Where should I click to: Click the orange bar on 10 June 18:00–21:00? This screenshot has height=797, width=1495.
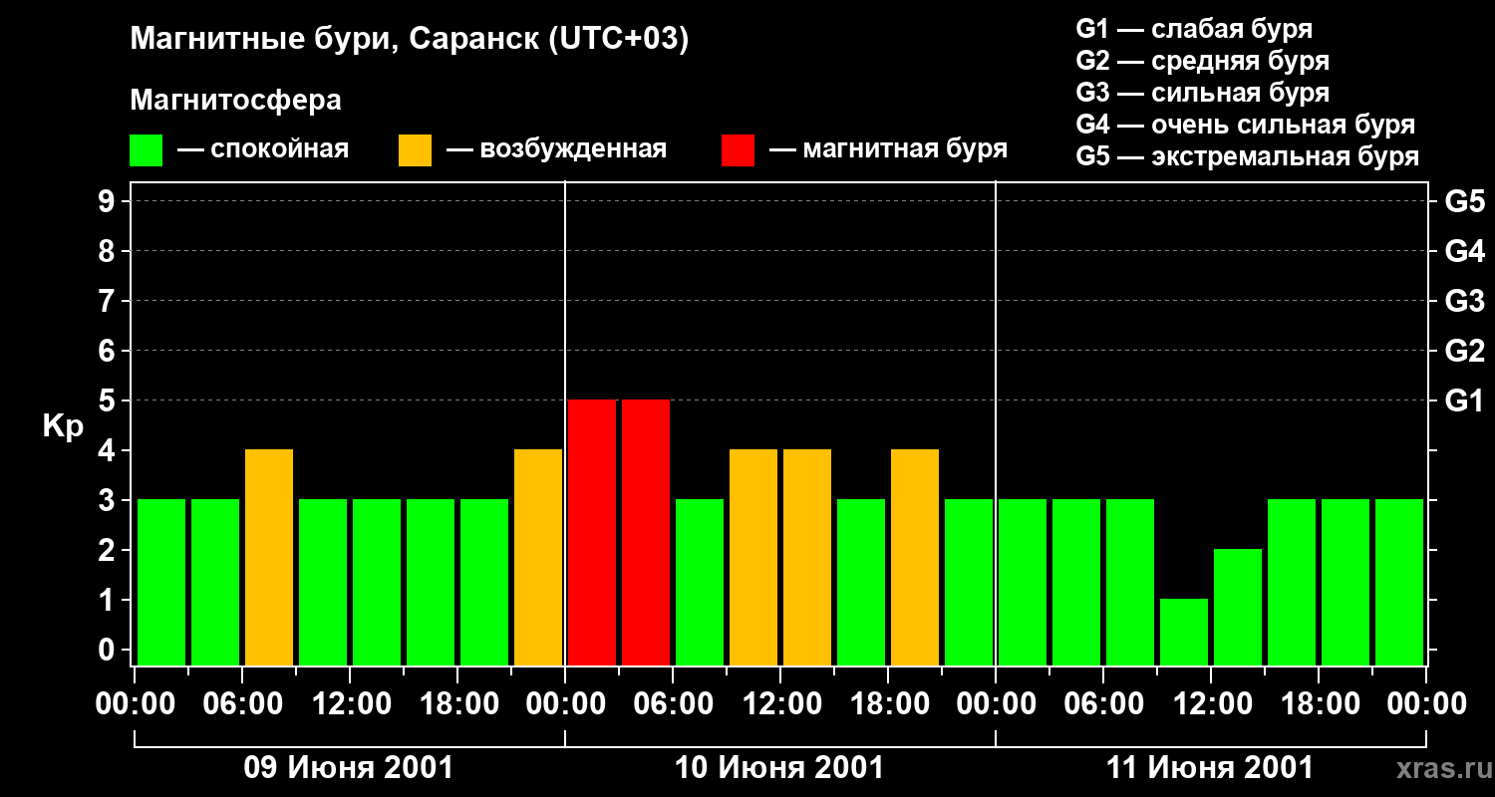coord(915,557)
